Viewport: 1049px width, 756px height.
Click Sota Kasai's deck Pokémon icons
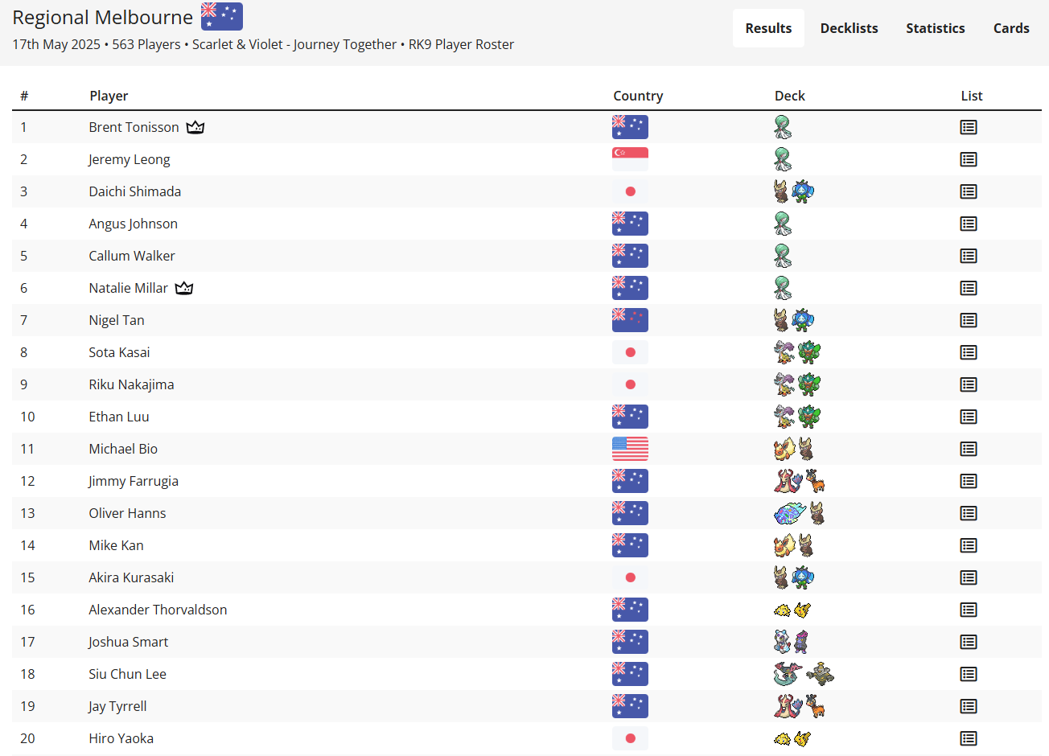point(797,352)
